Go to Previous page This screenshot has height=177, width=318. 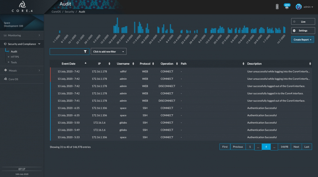coord(238,147)
